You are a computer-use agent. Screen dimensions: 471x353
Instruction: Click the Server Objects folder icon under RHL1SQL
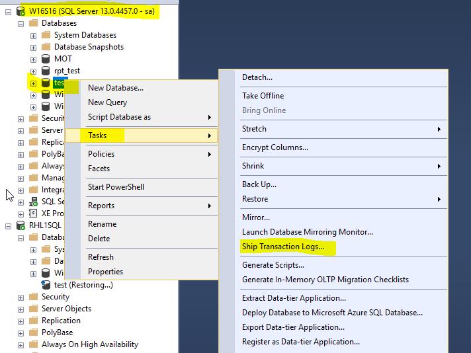tap(33, 309)
